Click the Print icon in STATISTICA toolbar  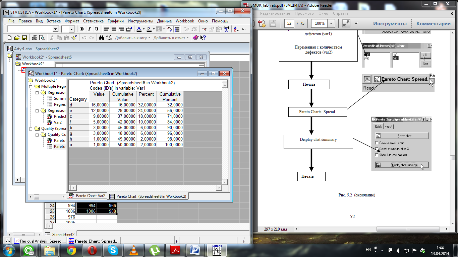point(34,38)
